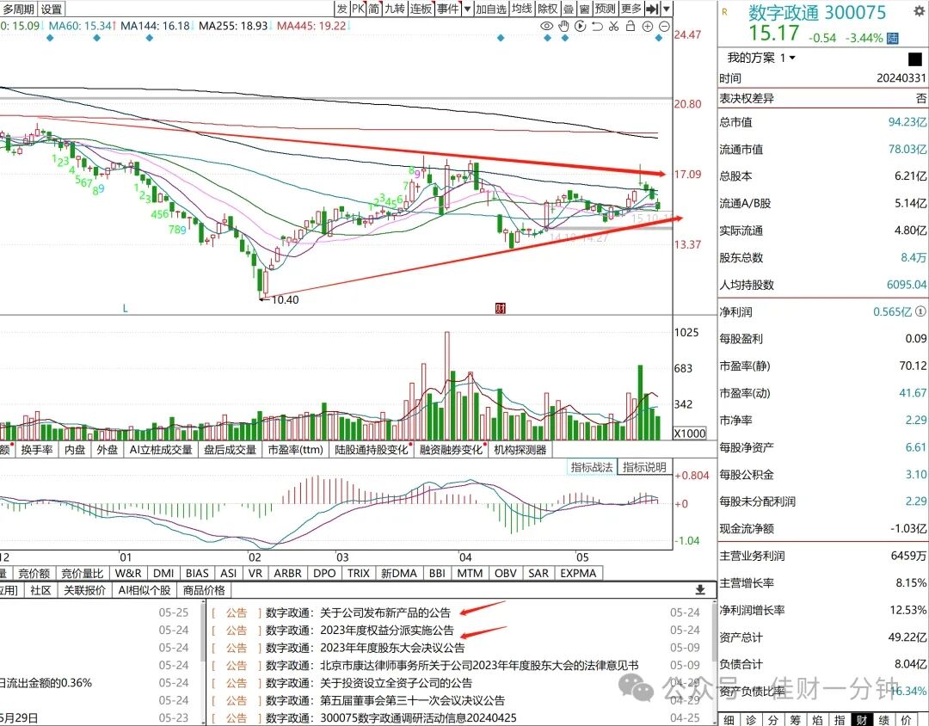Switch to the EXPMA indicator tab
929x726 pixels.
[578, 573]
